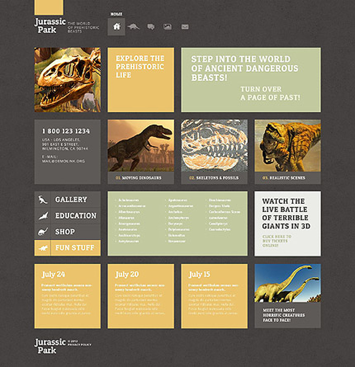Click the fin-backed dinosaur icon beside Education
355x367 pixels.
43,216
